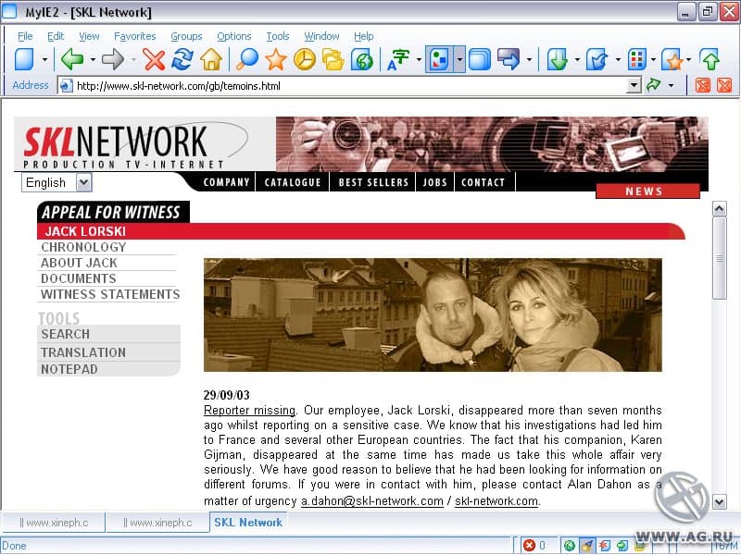Open the History clock icon

305,59
